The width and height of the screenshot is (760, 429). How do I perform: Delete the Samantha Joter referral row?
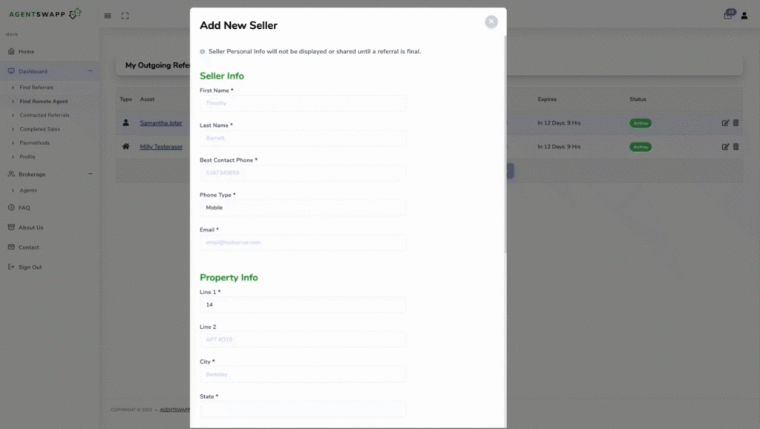click(736, 123)
